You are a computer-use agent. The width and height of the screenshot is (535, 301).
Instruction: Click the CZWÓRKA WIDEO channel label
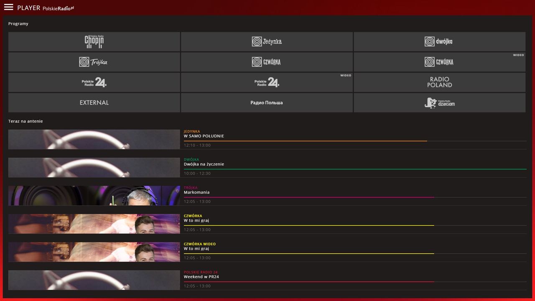pyautogui.click(x=200, y=244)
